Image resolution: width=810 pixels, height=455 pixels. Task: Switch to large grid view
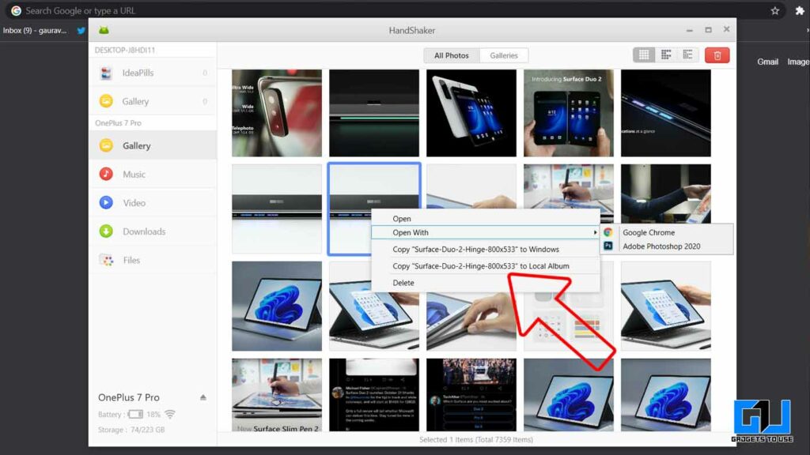644,55
